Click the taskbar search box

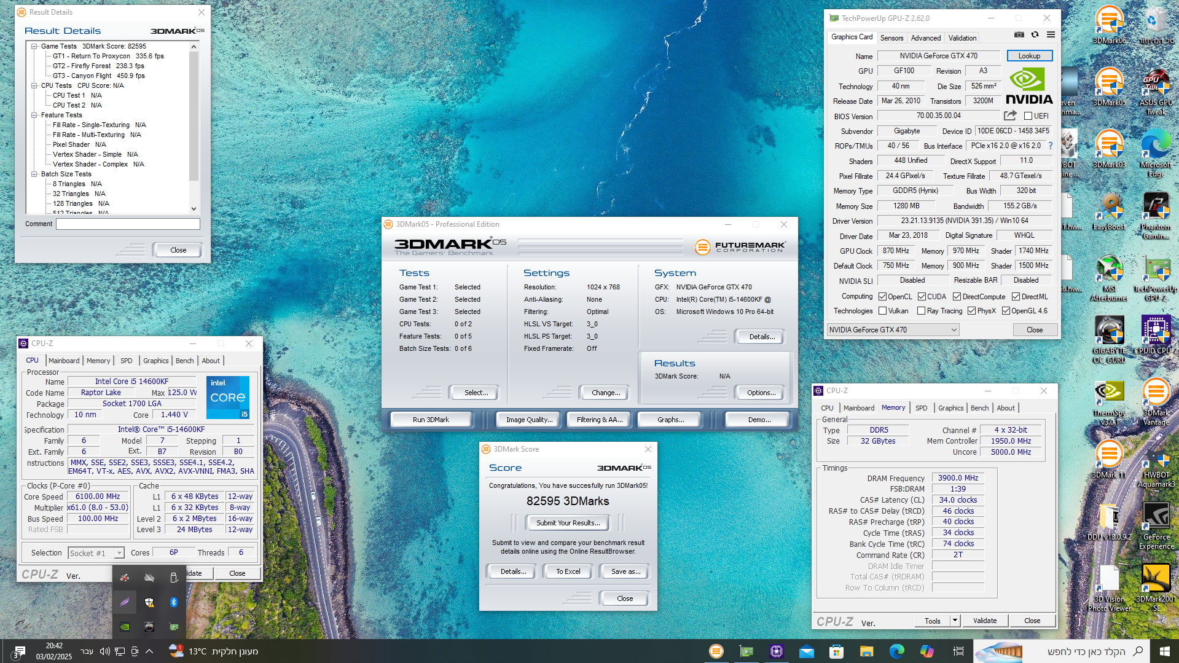tap(1062, 651)
